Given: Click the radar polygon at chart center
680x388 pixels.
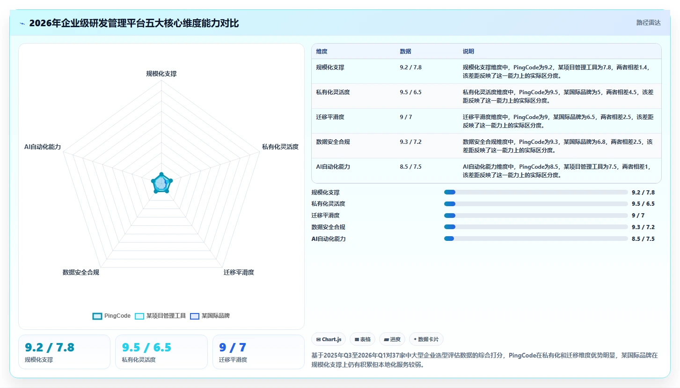Looking at the screenshot, I should point(161,183).
